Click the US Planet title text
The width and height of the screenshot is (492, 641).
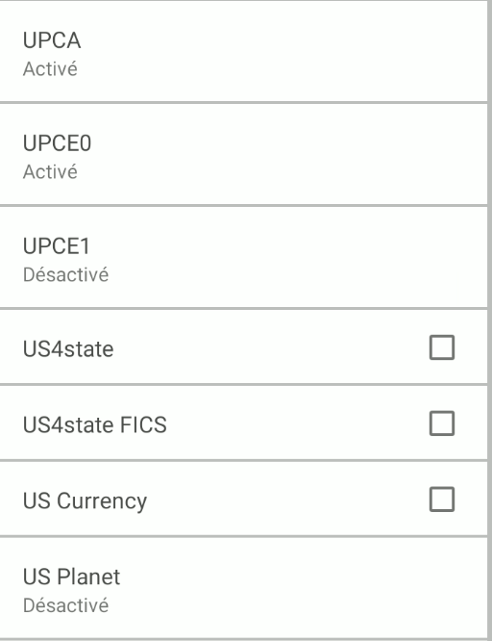pos(71,577)
